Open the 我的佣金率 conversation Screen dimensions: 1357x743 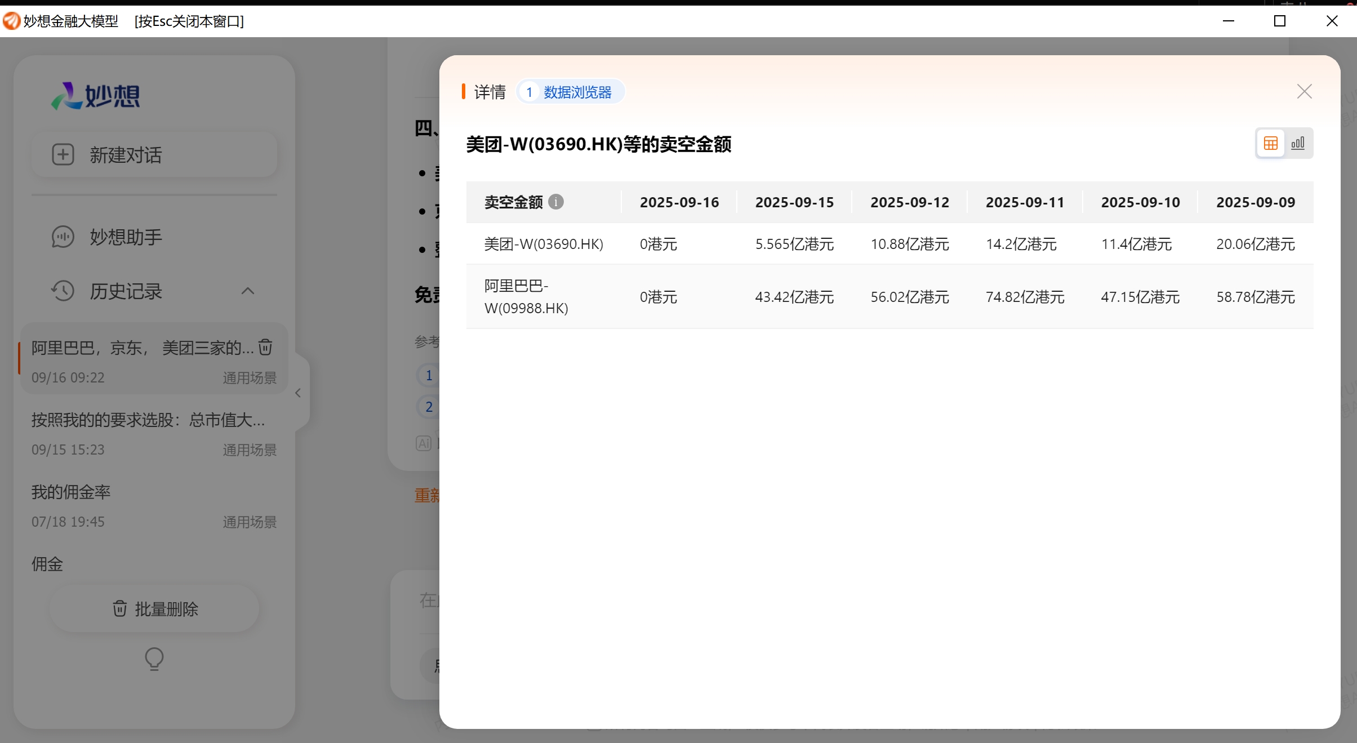pyautogui.click(x=153, y=506)
